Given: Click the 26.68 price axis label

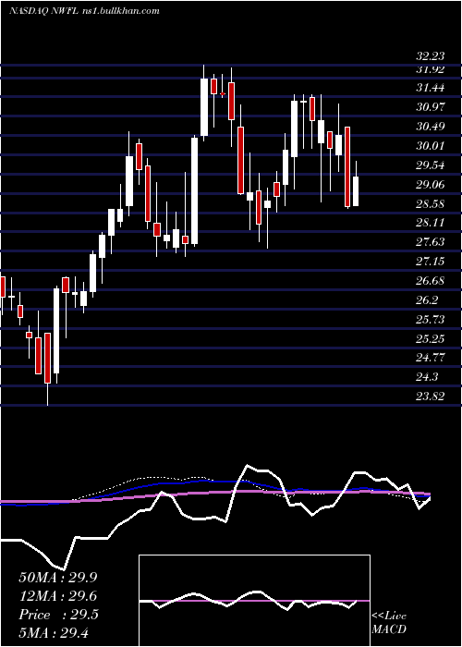Looking at the screenshot, I should (431, 281).
